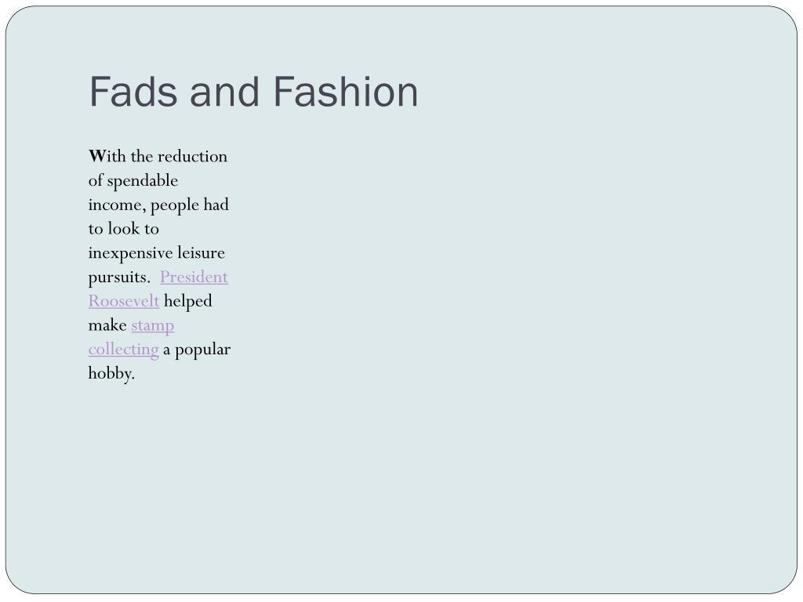This screenshot has height=602, width=803.
Task: Click the word helped after Roosevelt
Action: coord(188,302)
